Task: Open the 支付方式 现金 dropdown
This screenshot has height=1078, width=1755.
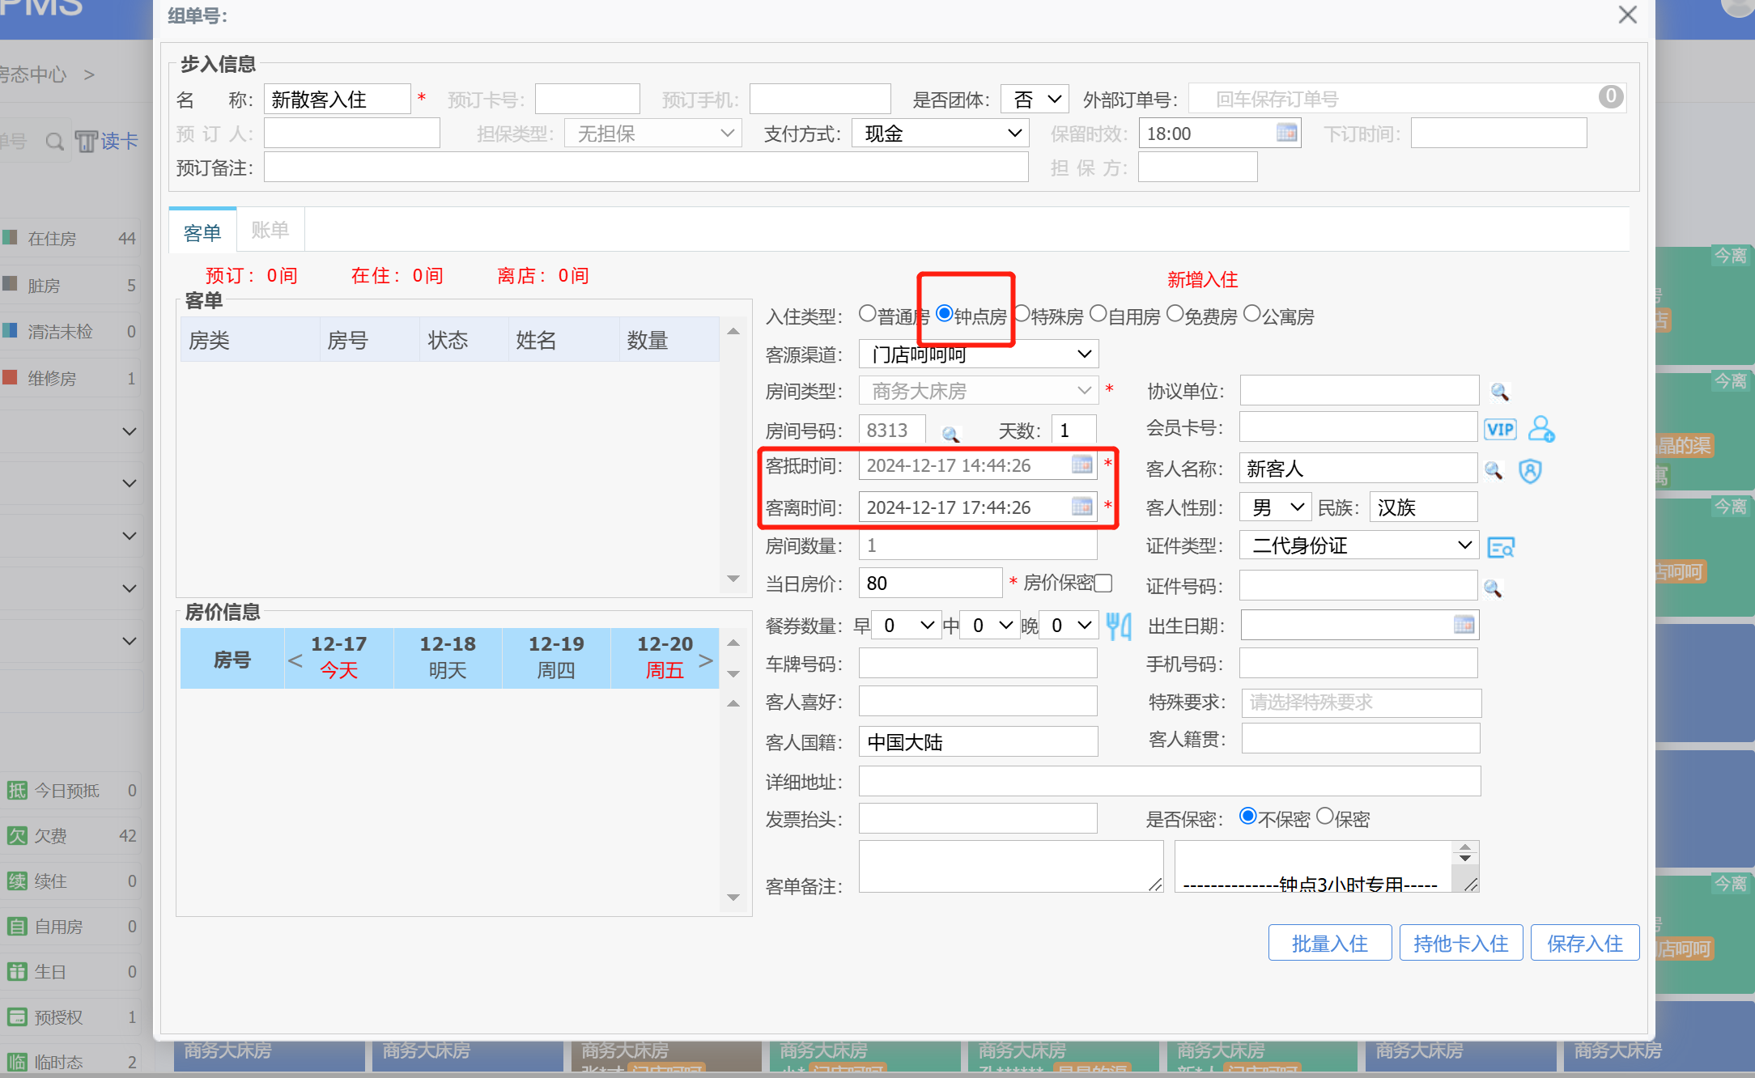Action: click(940, 134)
